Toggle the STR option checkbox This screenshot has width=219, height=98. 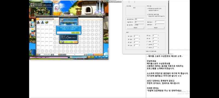point(128,36)
